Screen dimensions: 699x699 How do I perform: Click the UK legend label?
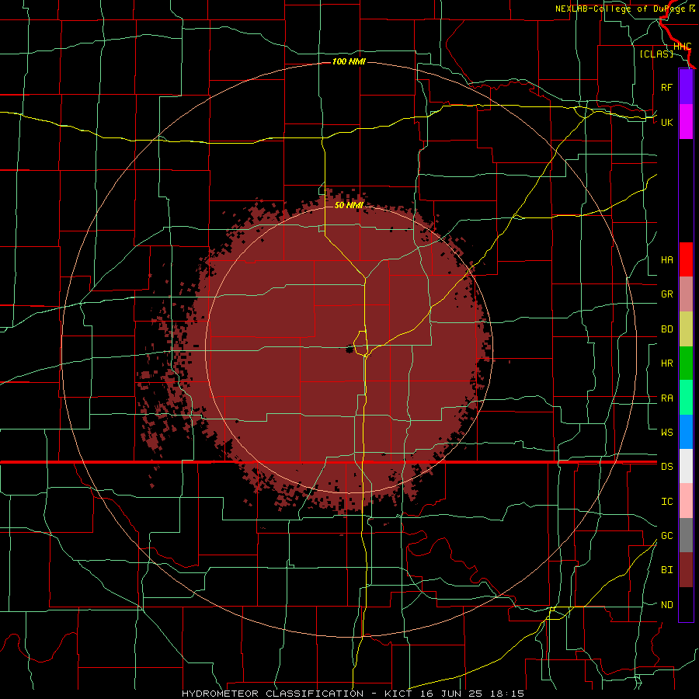pyautogui.click(x=666, y=122)
